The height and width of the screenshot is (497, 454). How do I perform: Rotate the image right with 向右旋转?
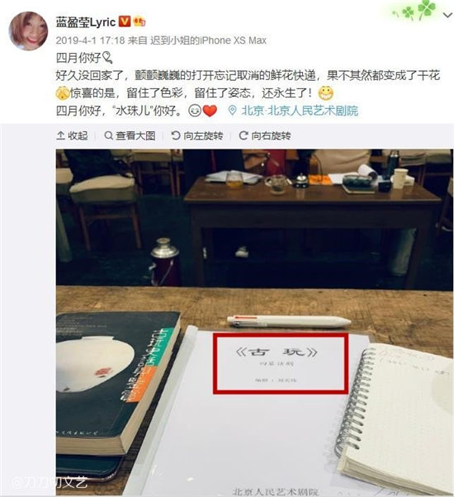tap(265, 135)
